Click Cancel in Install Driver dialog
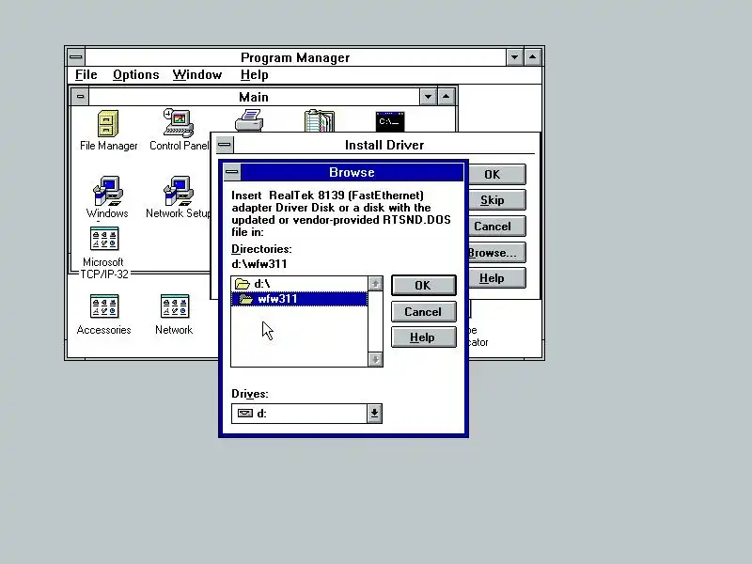The height and width of the screenshot is (564, 752). [497, 227]
